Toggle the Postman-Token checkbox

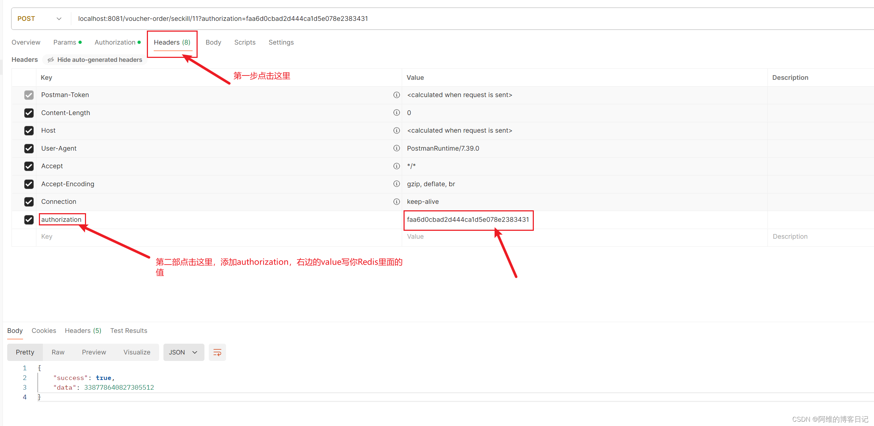tap(28, 95)
